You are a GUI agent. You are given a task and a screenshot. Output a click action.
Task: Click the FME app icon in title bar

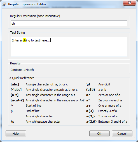(x=4, y=4)
